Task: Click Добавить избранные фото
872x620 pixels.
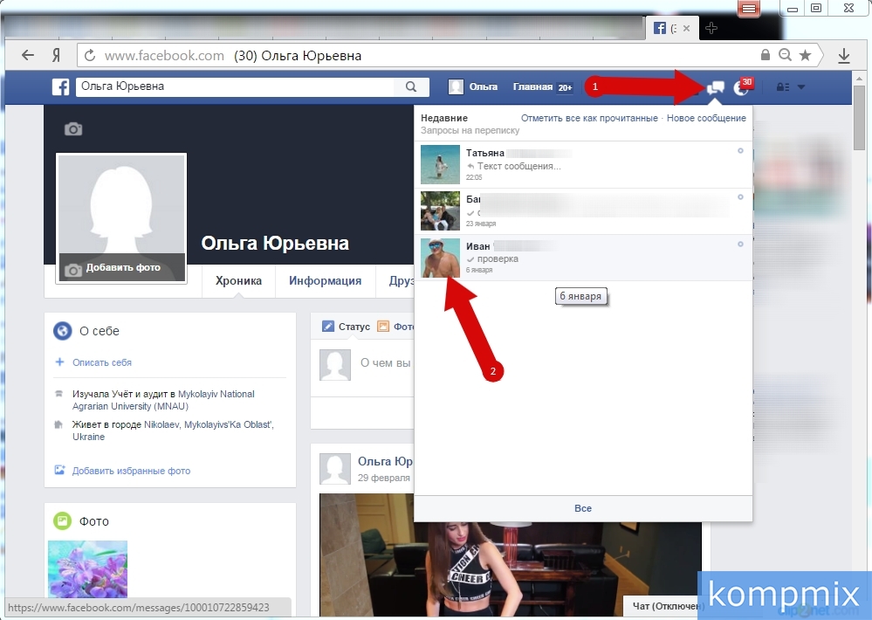Action: (x=131, y=471)
